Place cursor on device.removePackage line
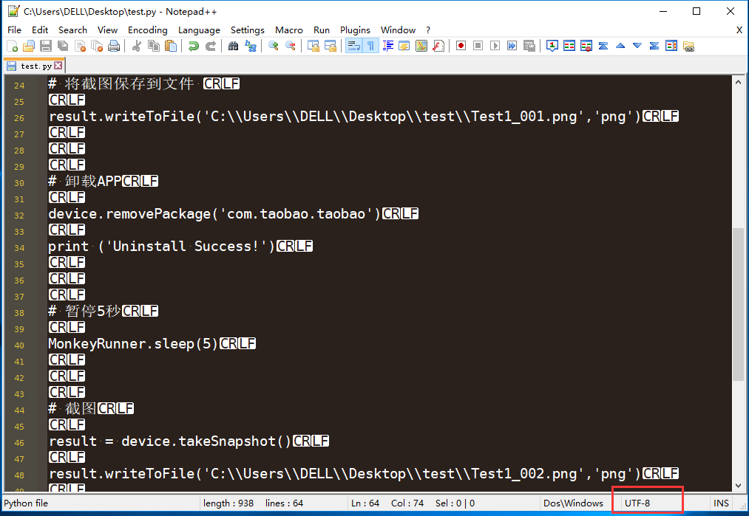Screen dimensions: 749x516 (233, 214)
